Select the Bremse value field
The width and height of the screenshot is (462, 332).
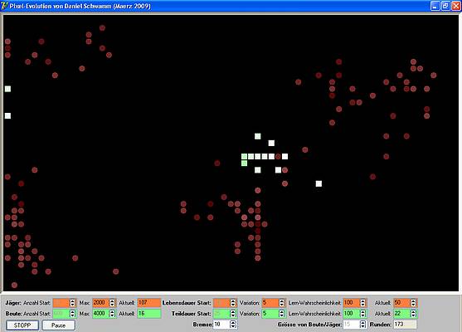(221, 325)
